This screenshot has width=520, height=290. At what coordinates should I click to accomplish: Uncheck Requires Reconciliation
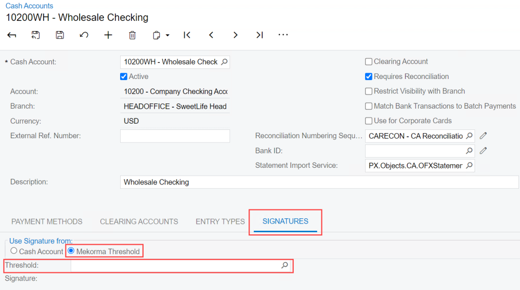(x=369, y=76)
